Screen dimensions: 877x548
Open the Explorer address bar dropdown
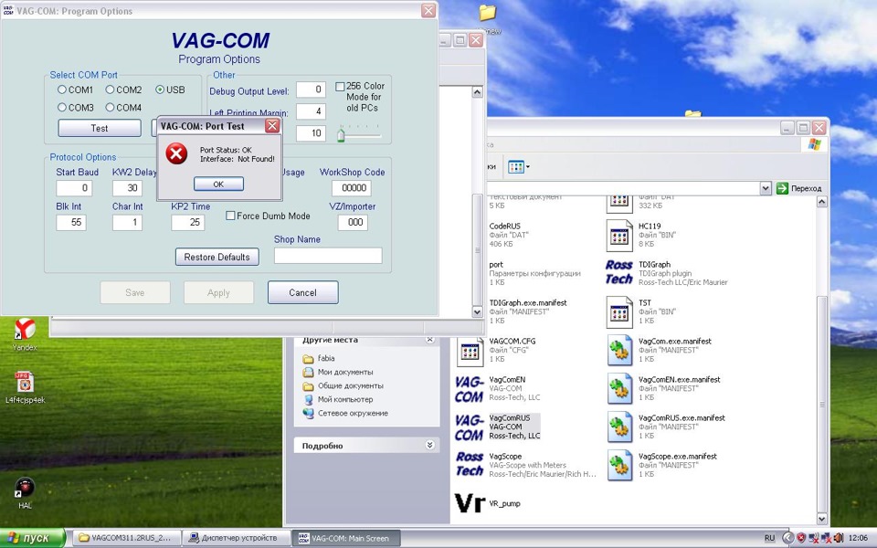click(766, 188)
